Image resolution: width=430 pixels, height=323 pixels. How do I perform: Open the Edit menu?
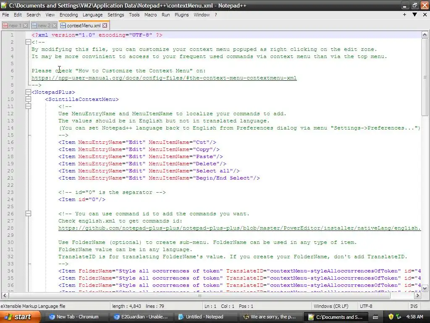click(x=18, y=15)
